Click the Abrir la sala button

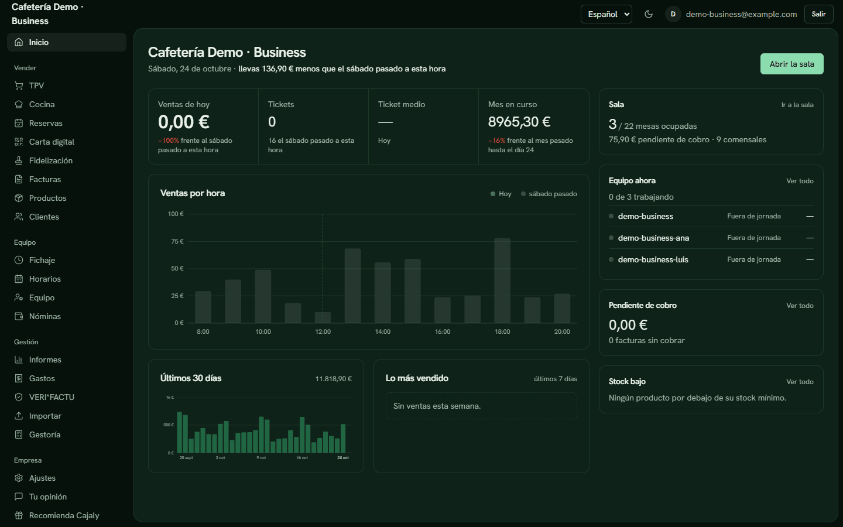click(792, 64)
